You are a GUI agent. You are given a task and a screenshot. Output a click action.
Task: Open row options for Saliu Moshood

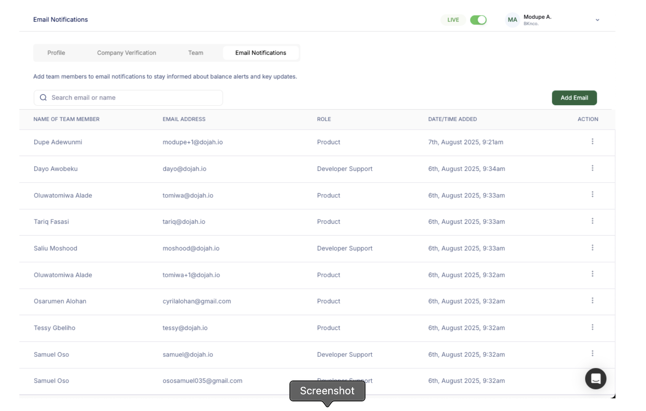tap(592, 248)
